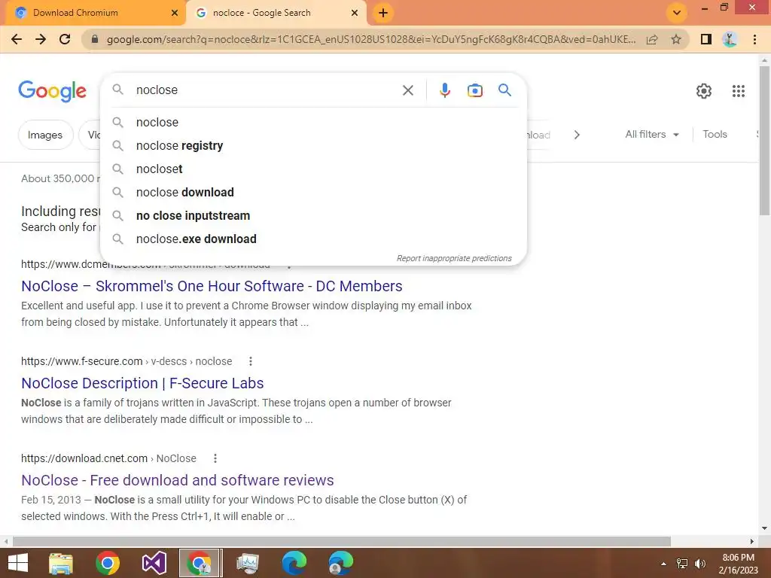Click Report inappropriate predictions
Screen dimensions: 771x578
(x=454, y=259)
